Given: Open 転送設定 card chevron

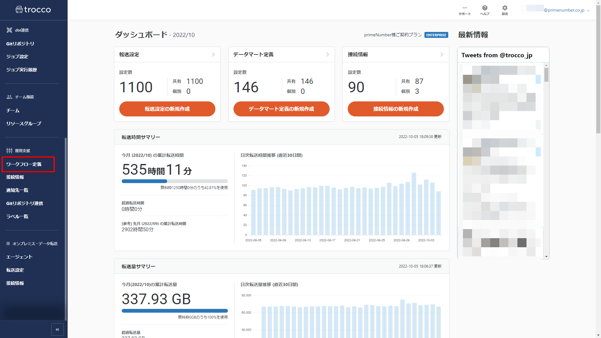Looking at the screenshot, I should 213,54.
